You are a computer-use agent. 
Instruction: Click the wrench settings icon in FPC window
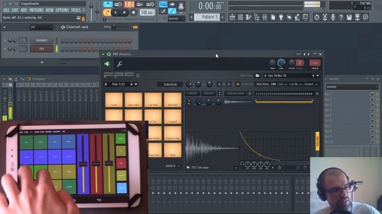coord(119,64)
